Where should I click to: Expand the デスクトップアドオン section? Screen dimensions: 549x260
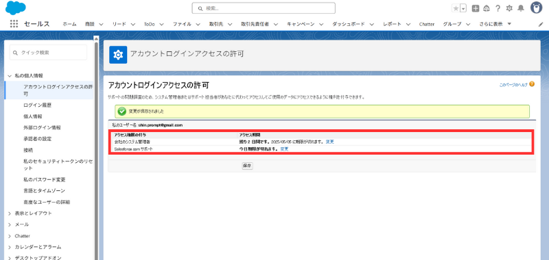click(10, 258)
